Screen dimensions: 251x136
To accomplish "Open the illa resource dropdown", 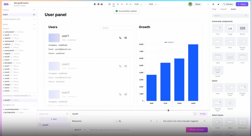I will click(x=133, y=121).
